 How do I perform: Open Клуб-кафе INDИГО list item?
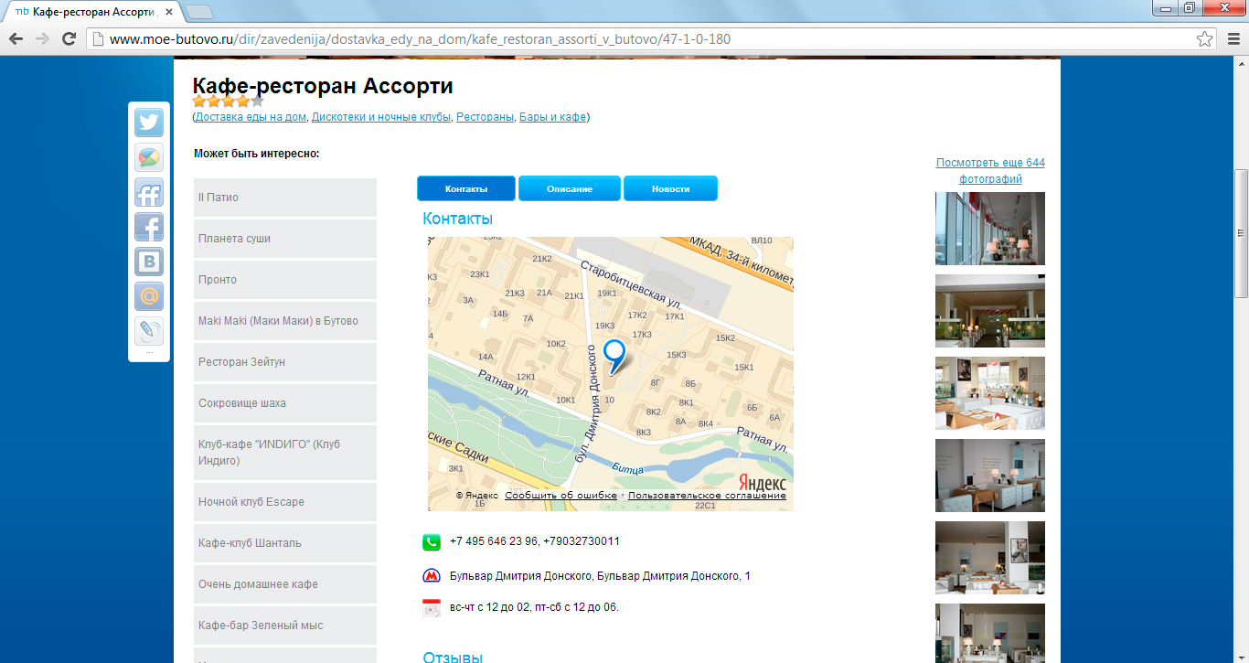285,453
